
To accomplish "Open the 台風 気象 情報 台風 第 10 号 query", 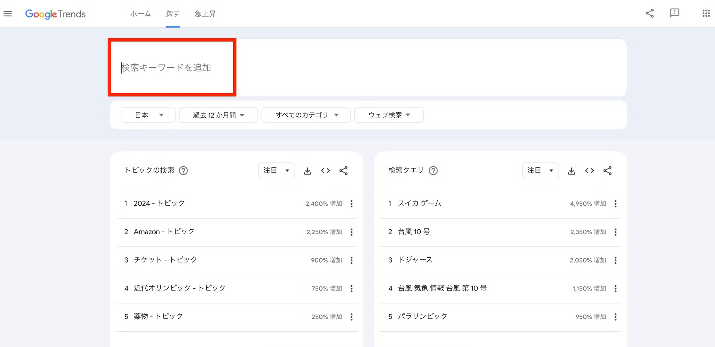I will (500, 288).
